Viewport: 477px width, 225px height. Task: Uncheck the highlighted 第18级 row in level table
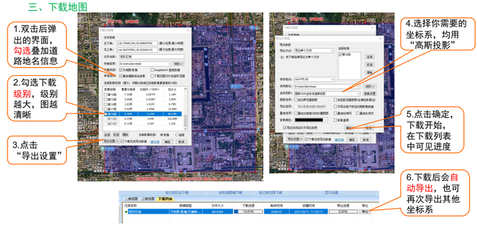click(105, 114)
